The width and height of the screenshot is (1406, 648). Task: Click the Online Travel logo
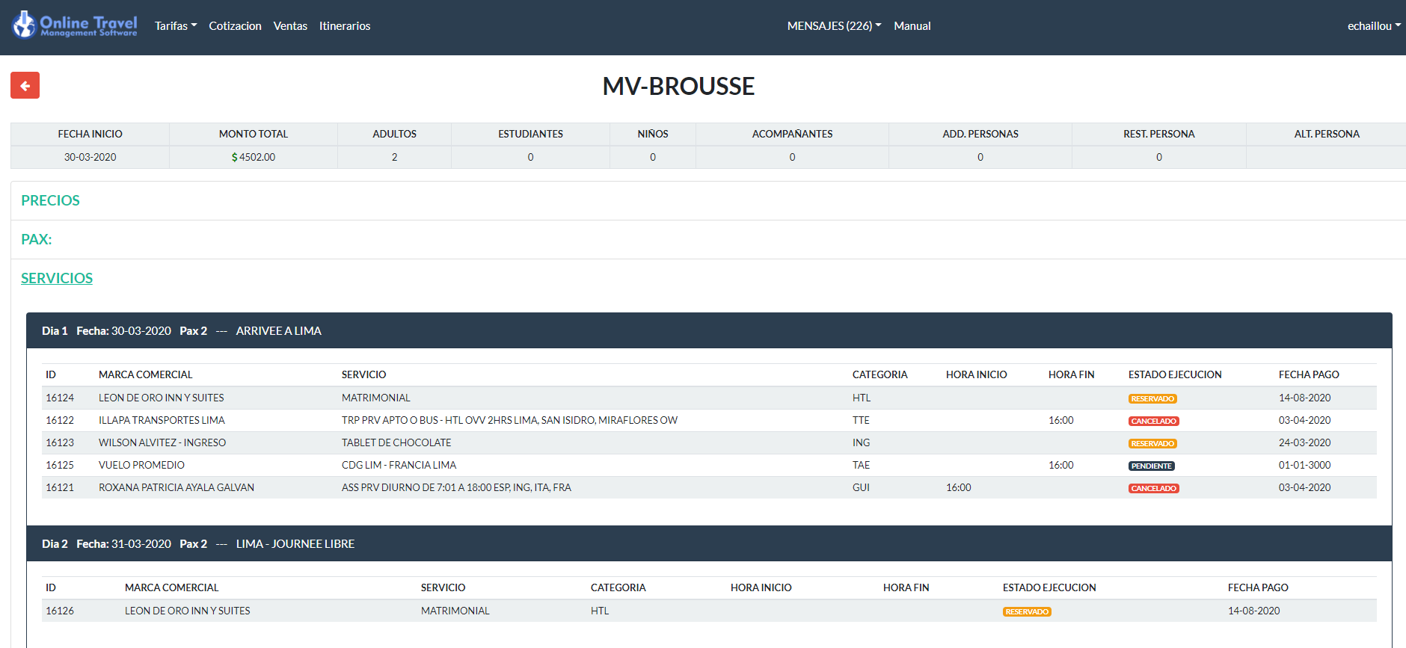click(x=75, y=25)
